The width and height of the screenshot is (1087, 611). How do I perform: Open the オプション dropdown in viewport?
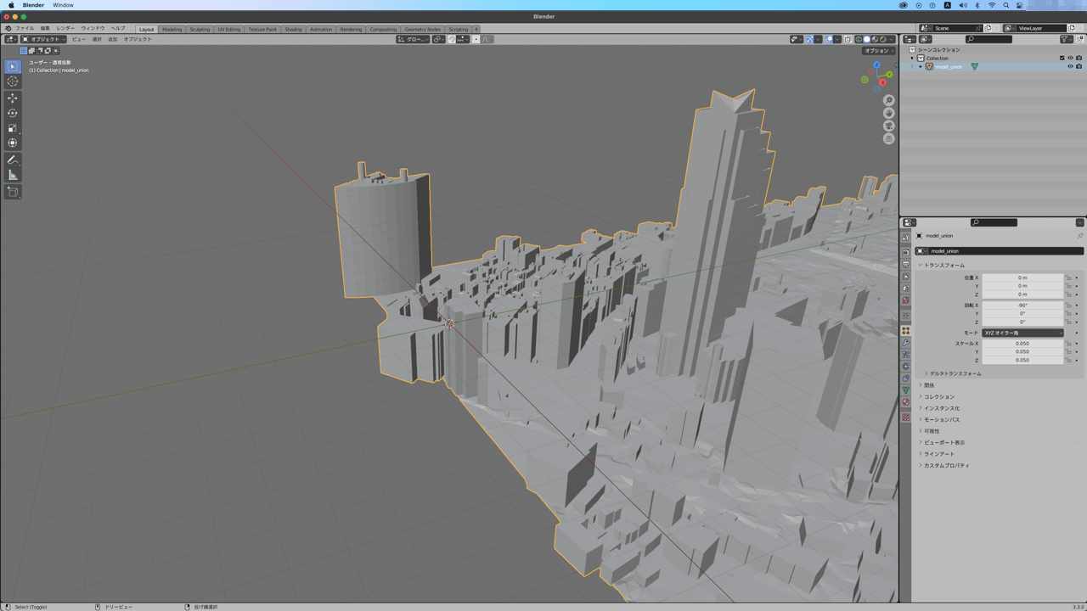point(878,51)
